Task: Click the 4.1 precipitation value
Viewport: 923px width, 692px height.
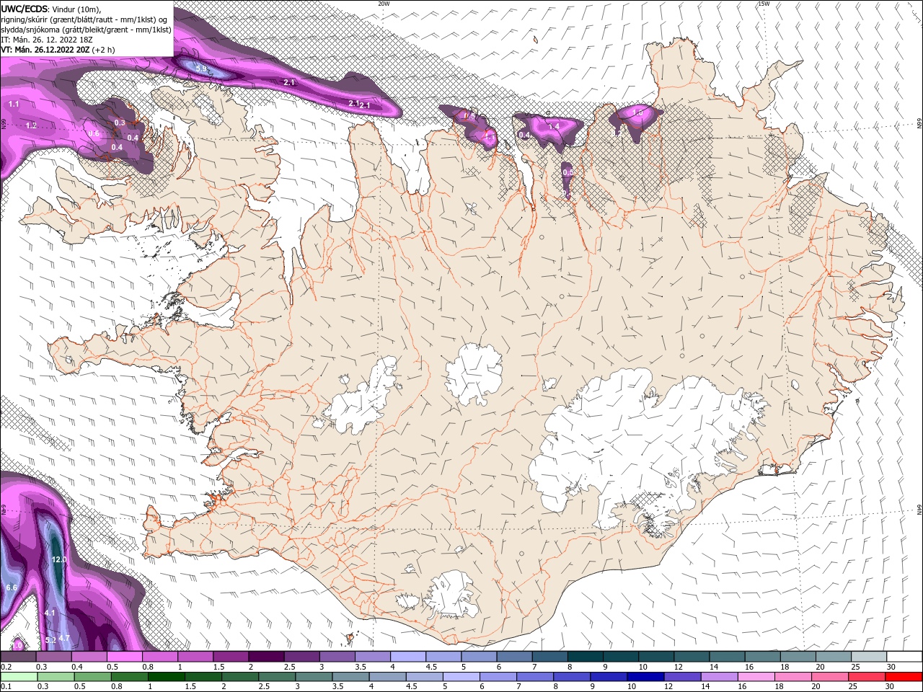Action: click(x=50, y=612)
